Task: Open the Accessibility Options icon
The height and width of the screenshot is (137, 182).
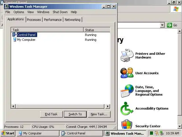Action: pyautogui.click(x=127, y=108)
